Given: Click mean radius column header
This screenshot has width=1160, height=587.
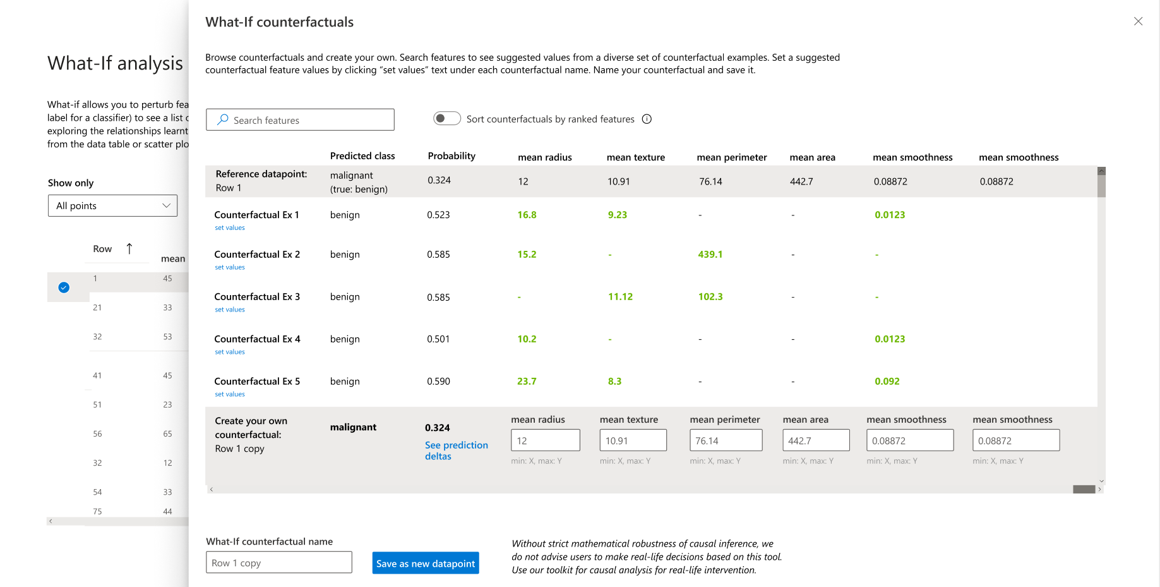Looking at the screenshot, I should [545, 157].
